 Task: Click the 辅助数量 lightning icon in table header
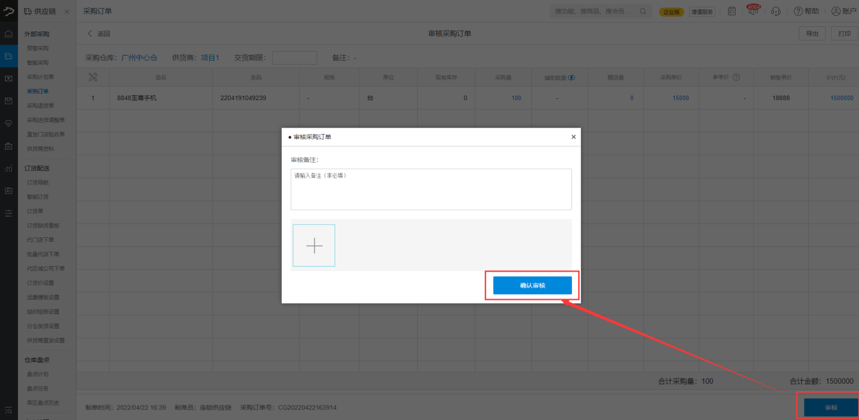click(x=571, y=78)
